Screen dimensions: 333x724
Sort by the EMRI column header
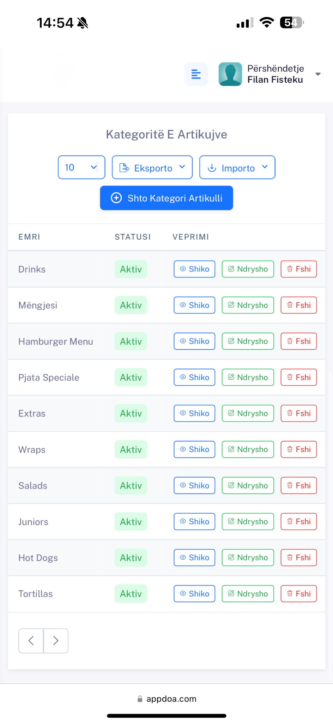tap(29, 237)
